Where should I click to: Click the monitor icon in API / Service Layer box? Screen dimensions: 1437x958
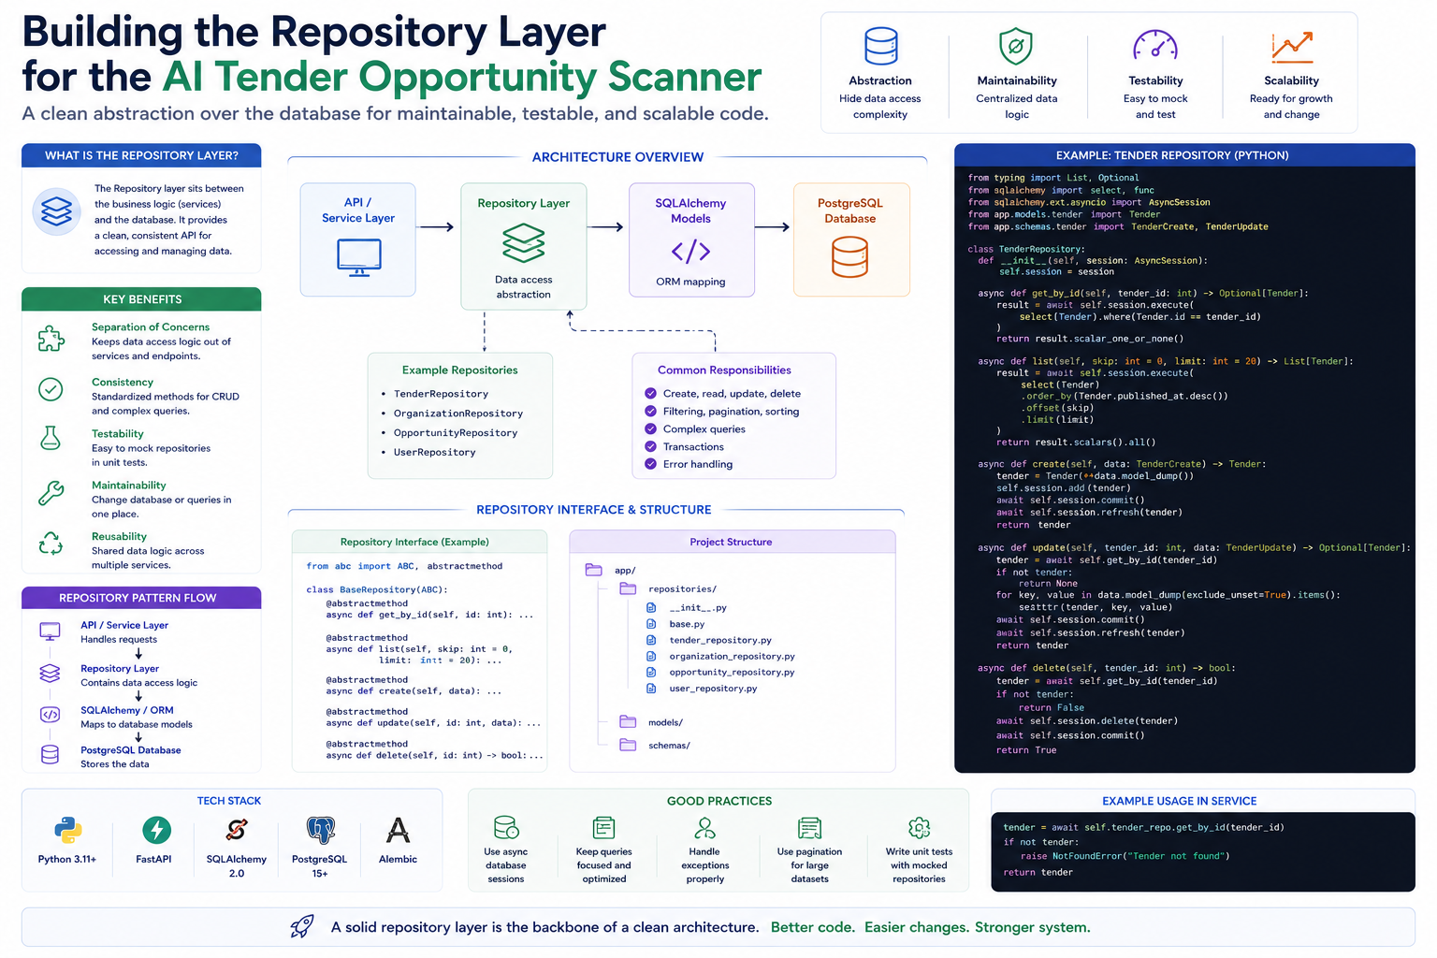pyautogui.click(x=358, y=258)
